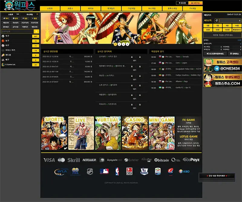This screenshot has height=202, width=242.
Task: Click the FIFA league logo
Action: [75, 171]
